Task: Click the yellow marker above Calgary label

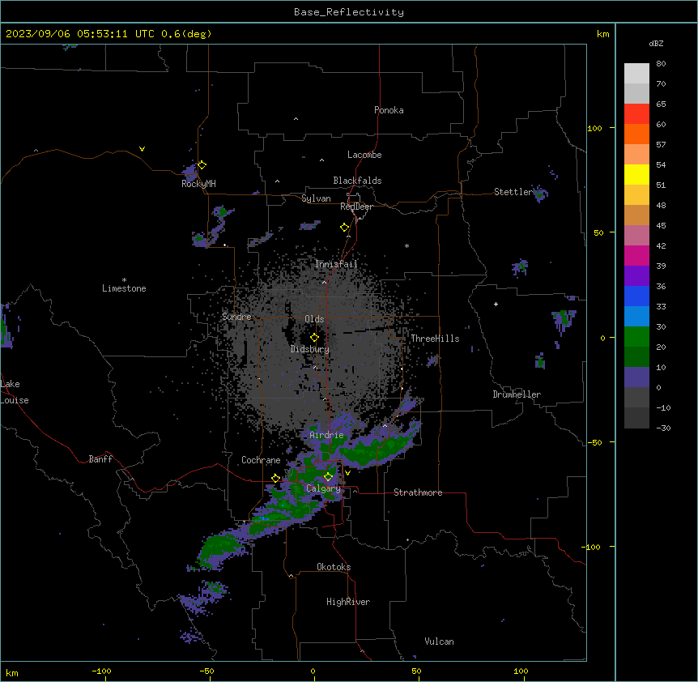Action: 328,477
